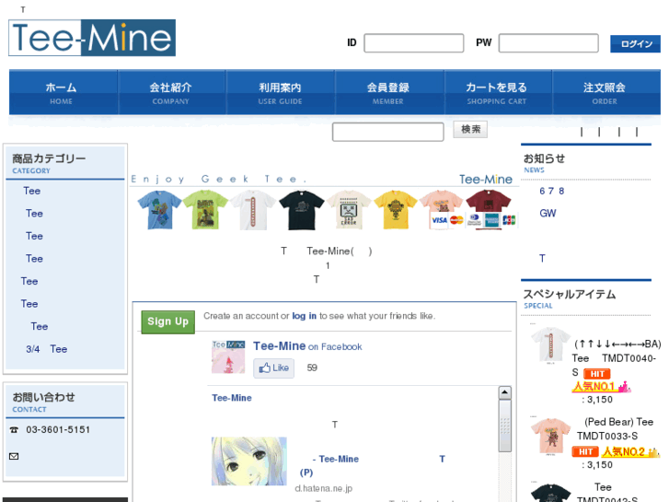The height and width of the screenshot is (502, 669).
Task: Select the pink t-shirt thumbnail in banner
Action: tap(441, 201)
